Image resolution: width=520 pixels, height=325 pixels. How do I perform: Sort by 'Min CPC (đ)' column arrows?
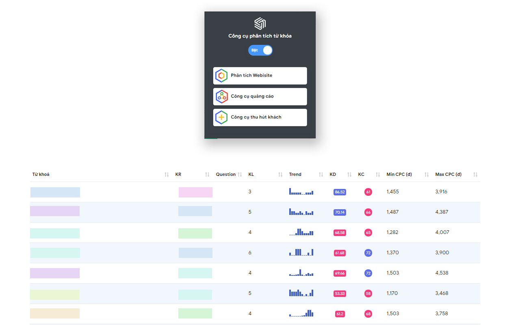point(427,175)
